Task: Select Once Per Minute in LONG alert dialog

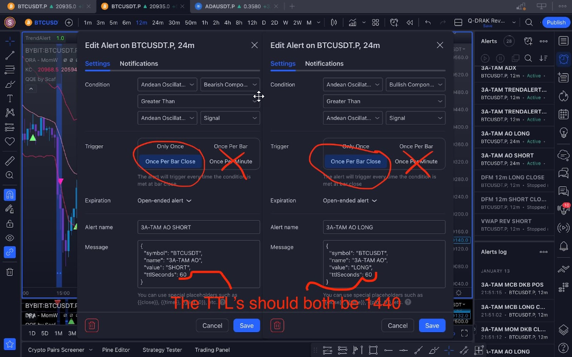Action: click(416, 162)
